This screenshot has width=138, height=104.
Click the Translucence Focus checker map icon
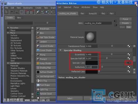point(129,46)
